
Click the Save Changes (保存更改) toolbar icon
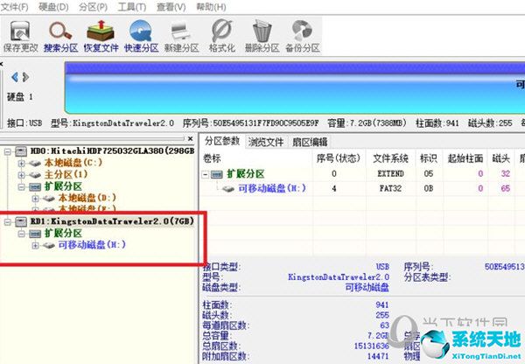[20, 36]
